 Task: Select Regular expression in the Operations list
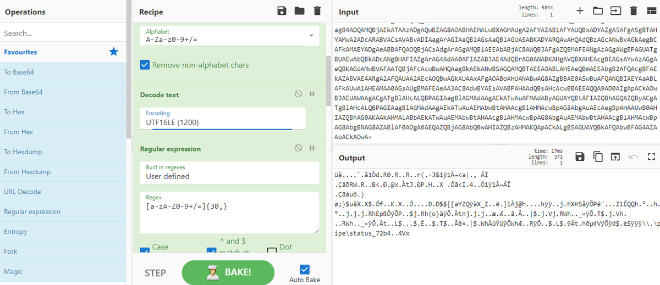tap(63, 211)
